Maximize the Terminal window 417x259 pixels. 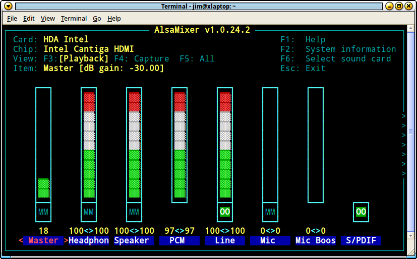point(399,6)
